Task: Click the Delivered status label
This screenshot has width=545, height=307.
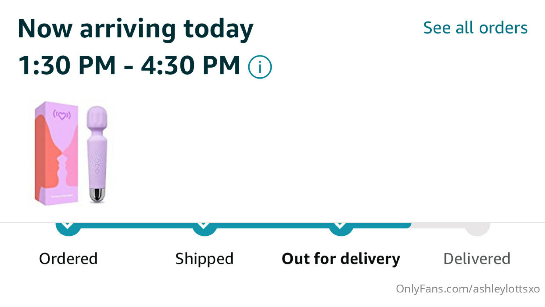Action: (x=477, y=259)
